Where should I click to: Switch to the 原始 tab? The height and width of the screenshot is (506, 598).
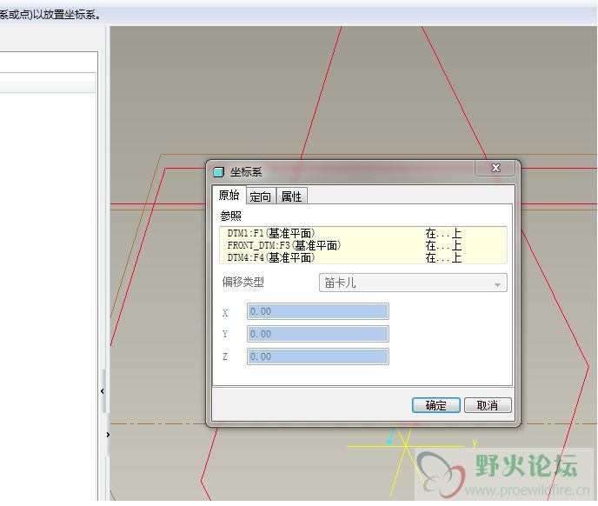(x=229, y=195)
